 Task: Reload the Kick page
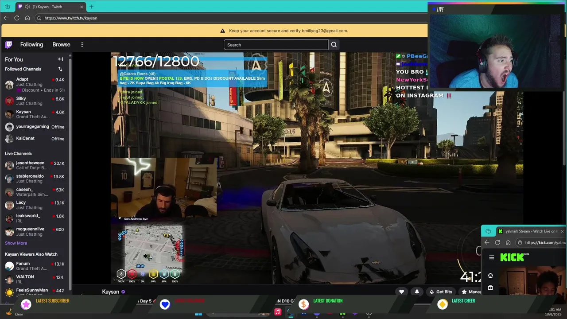(x=497, y=242)
